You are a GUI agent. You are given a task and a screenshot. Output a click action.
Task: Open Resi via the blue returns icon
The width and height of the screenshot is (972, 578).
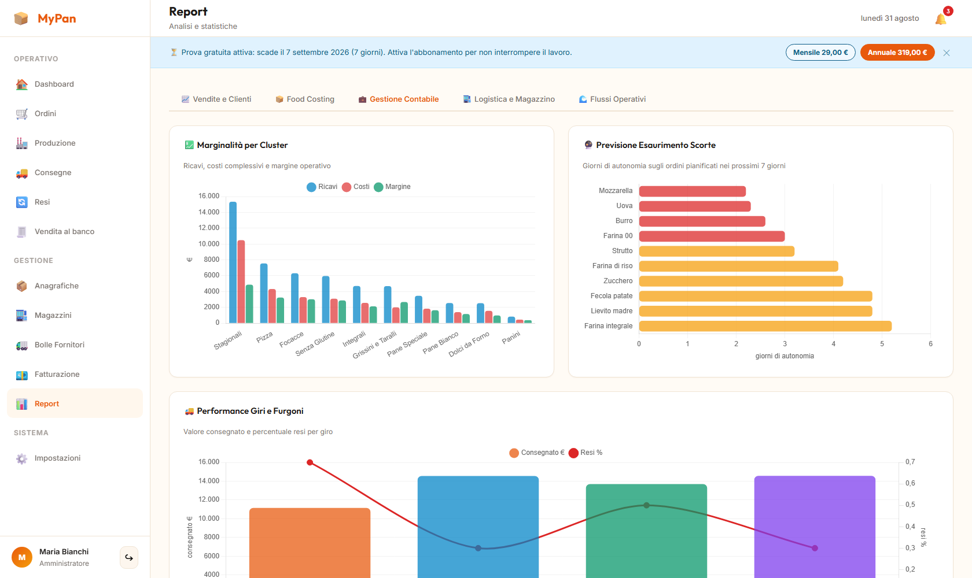pos(22,202)
